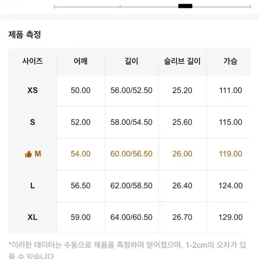Click the 사이즈 column header

tap(33, 61)
